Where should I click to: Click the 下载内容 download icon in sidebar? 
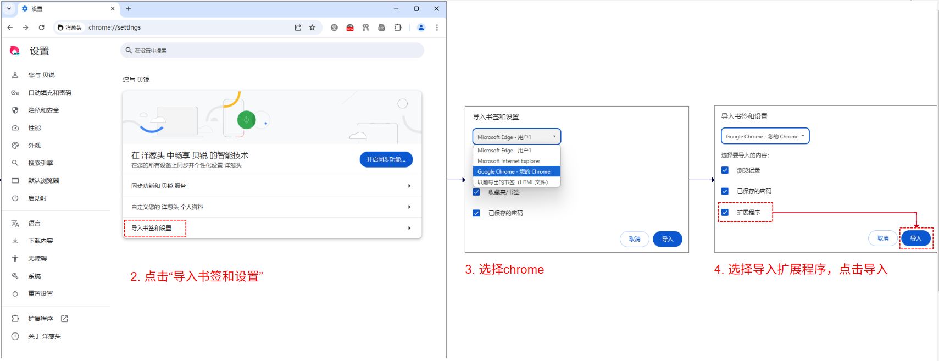click(15, 241)
